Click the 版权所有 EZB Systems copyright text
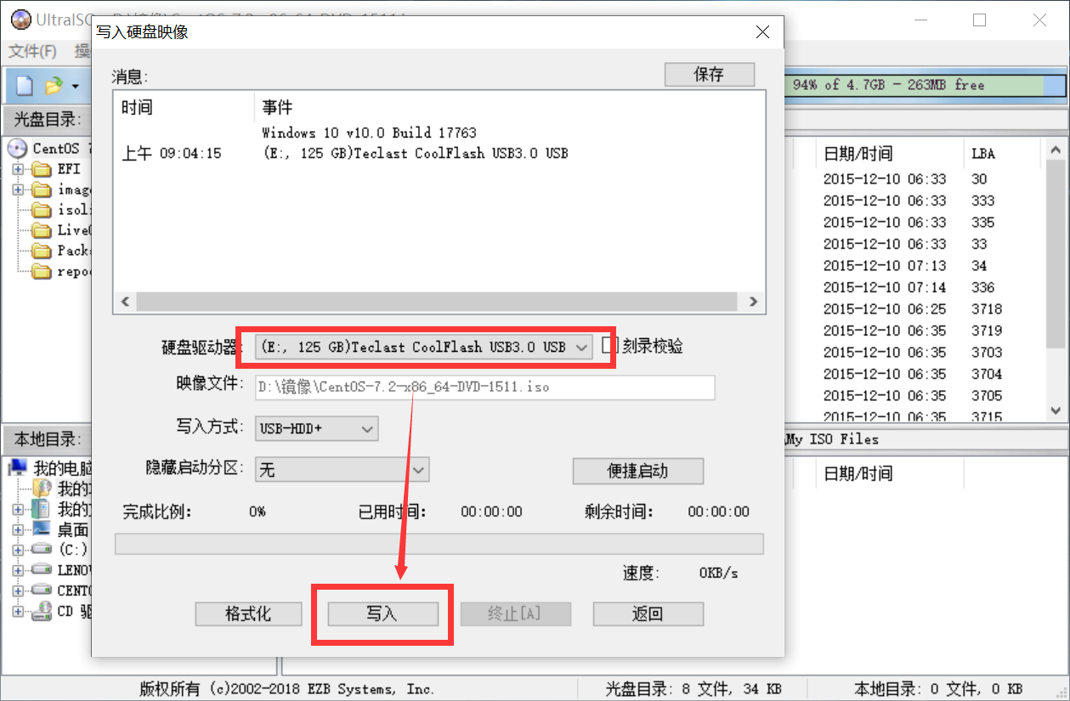The image size is (1070, 701). (x=286, y=689)
